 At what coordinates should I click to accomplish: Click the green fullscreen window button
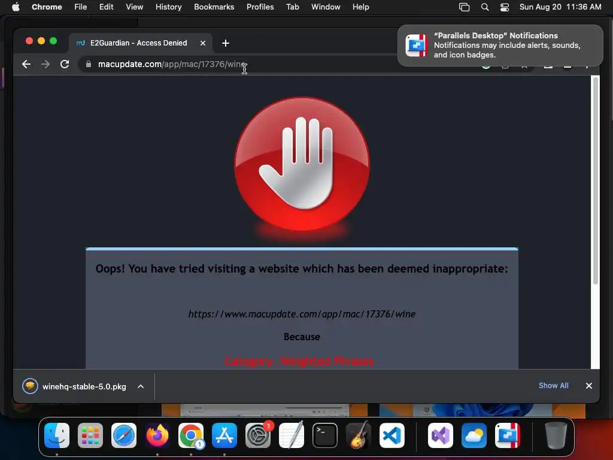(53, 41)
